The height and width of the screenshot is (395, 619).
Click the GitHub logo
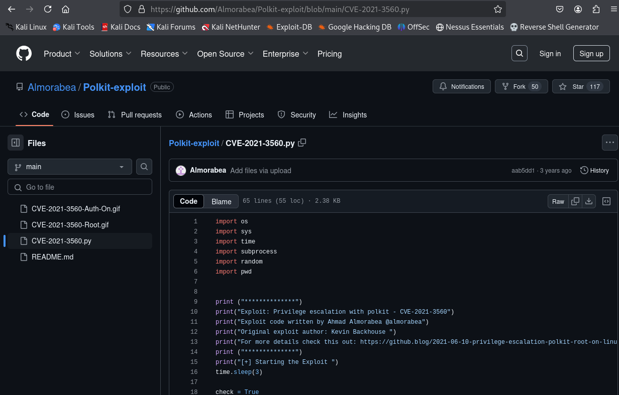(x=24, y=54)
